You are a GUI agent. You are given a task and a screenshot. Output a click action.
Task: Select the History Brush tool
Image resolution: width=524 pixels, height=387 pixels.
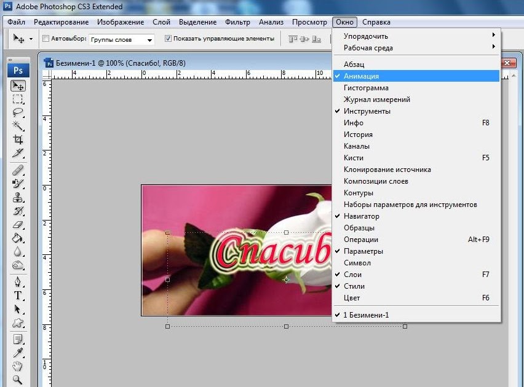pos(18,211)
